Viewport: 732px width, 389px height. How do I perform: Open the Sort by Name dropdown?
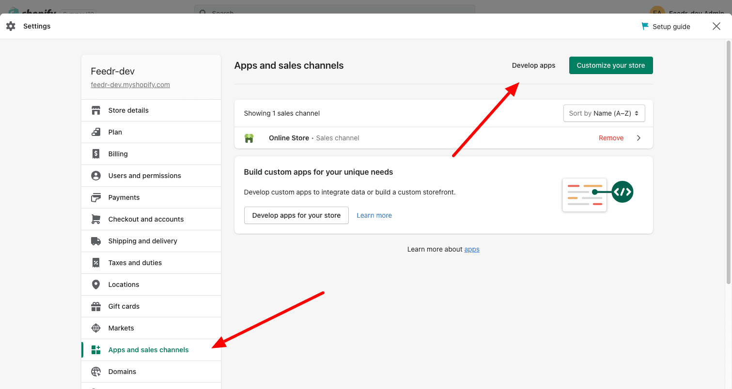[x=604, y=113]
